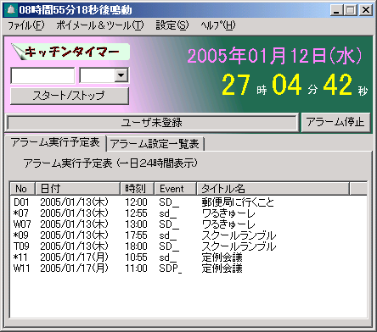377x332 pixels.
Task: Click the 11:00 time cell
Action: 136,268
